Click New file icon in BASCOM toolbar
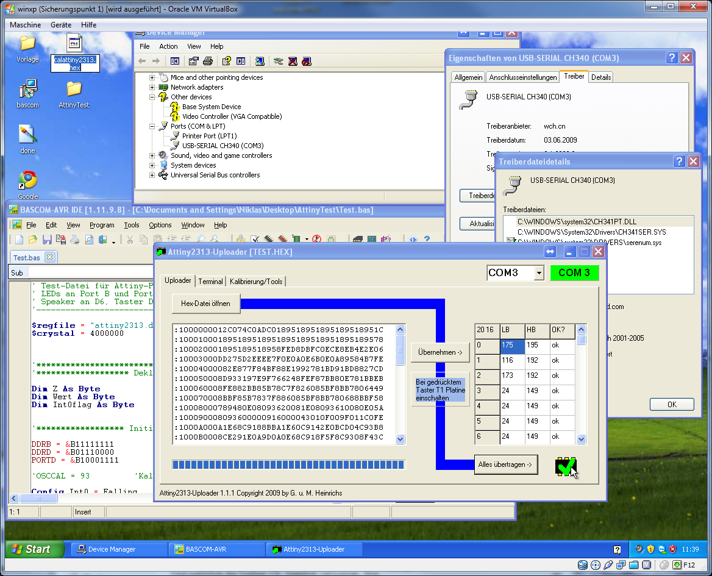This screenshot has height=576, width=712. click(19, 239)
